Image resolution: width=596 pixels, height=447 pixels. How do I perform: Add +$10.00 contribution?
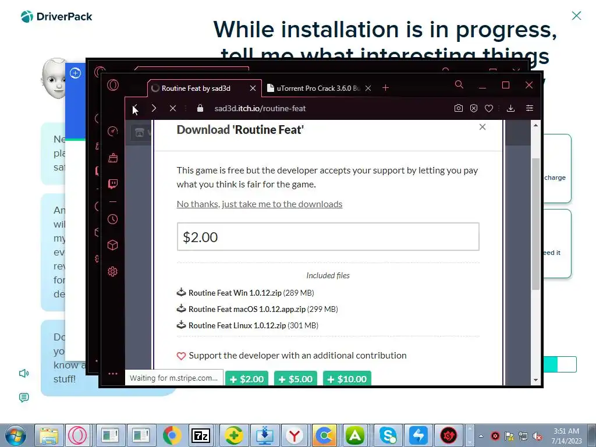(x=347, y=378)
